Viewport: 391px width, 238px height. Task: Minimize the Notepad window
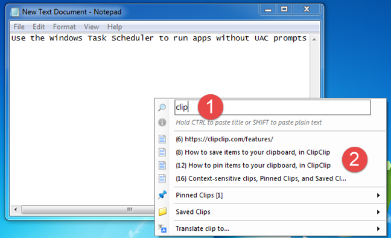[268, 10]
